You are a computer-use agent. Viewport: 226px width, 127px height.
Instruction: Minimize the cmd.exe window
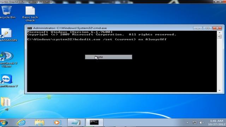(198, 28)
